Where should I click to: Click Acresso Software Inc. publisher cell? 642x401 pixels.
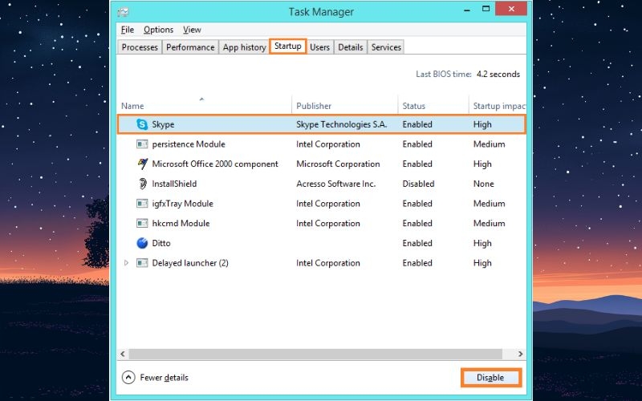[335, 184]
